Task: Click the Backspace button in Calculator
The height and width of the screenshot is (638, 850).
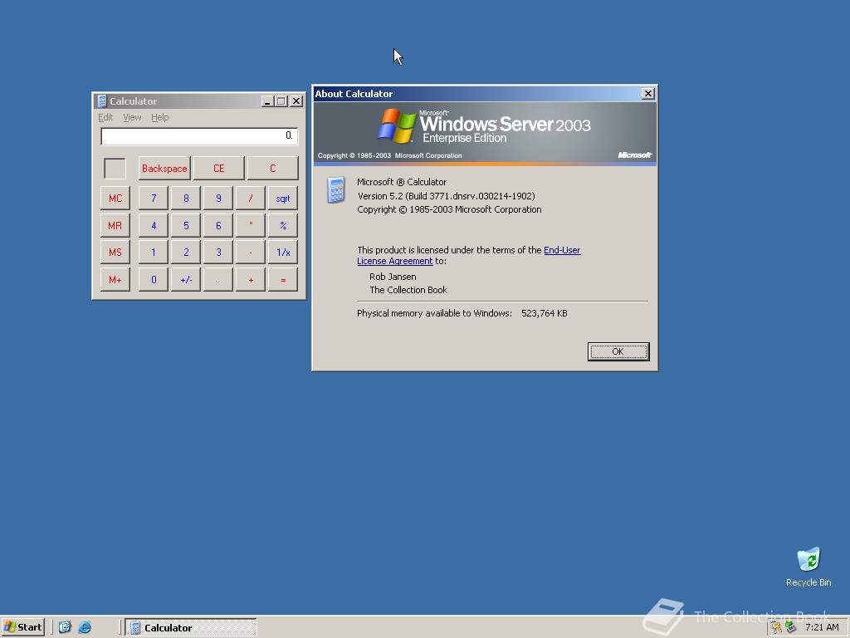Action: (164, 168)
